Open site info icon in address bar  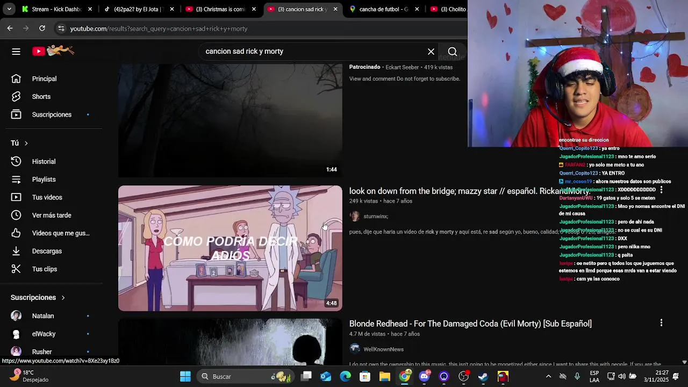61,28
